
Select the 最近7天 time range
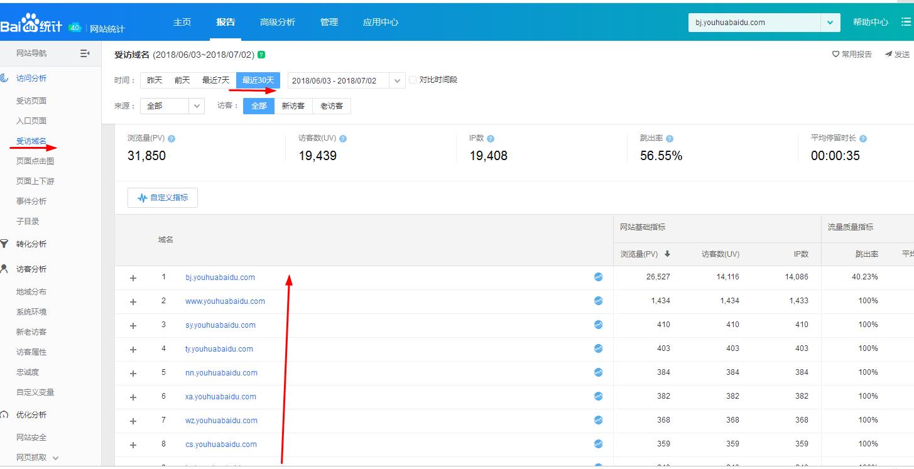pyautogui.click(x=215, y=80)
